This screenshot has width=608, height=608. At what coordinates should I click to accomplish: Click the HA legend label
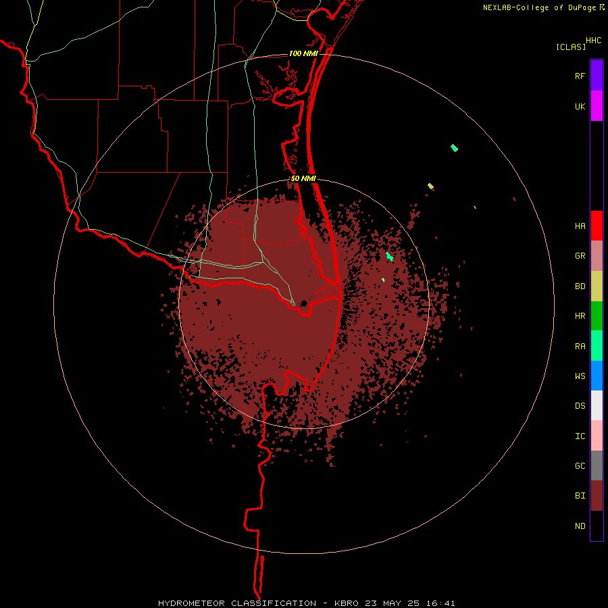[x=580, y=226]
